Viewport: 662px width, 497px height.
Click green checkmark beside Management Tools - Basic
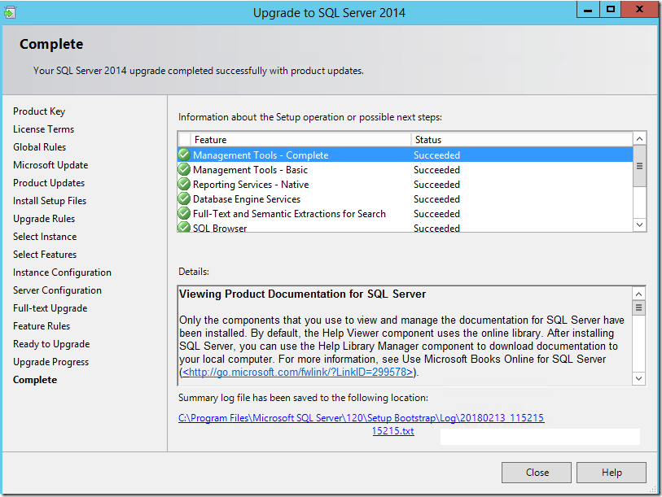[x=184, y=170]
